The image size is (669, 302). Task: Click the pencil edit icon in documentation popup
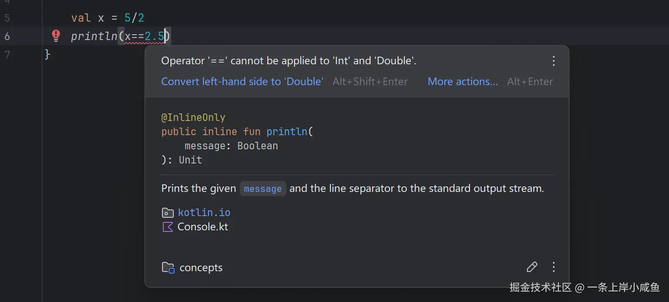click(x=532, y=267)
